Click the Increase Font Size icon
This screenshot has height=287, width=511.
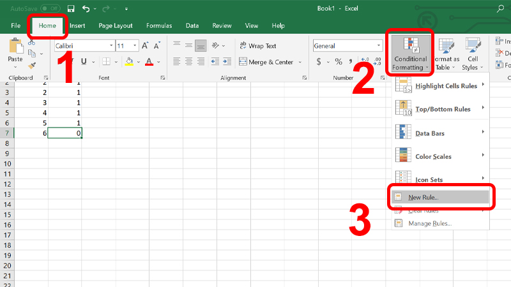[145, 46]
